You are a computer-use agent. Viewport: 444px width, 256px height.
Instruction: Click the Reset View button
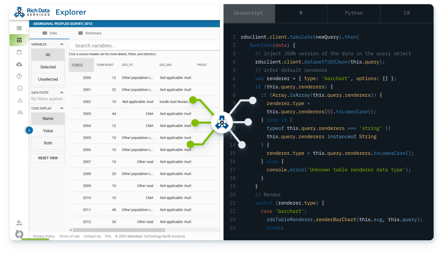[x=48, y=158]
